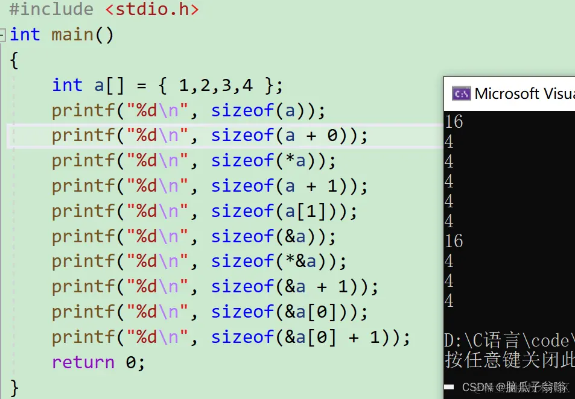This screenshot has height=399, width=575.
Task: Click the console window's cmd icon
Action: tap(461, 94)
